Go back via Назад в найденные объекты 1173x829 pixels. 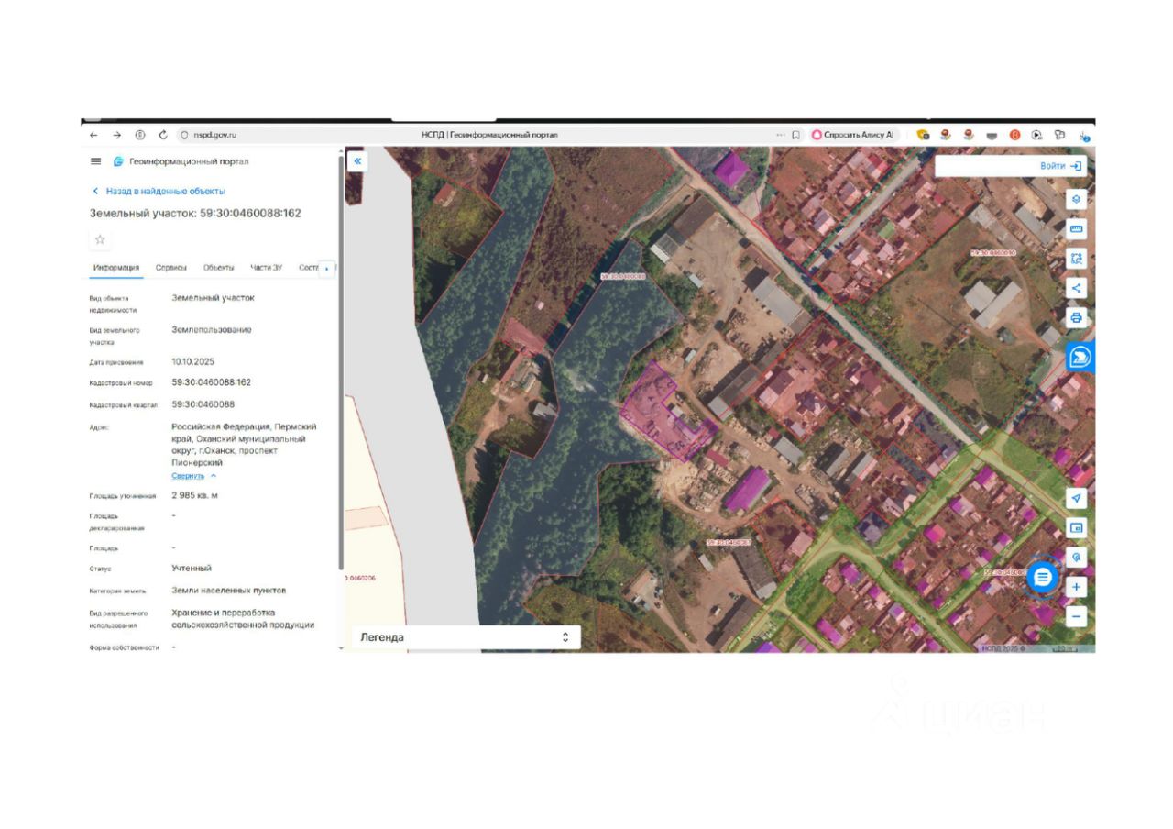point(159,191)
